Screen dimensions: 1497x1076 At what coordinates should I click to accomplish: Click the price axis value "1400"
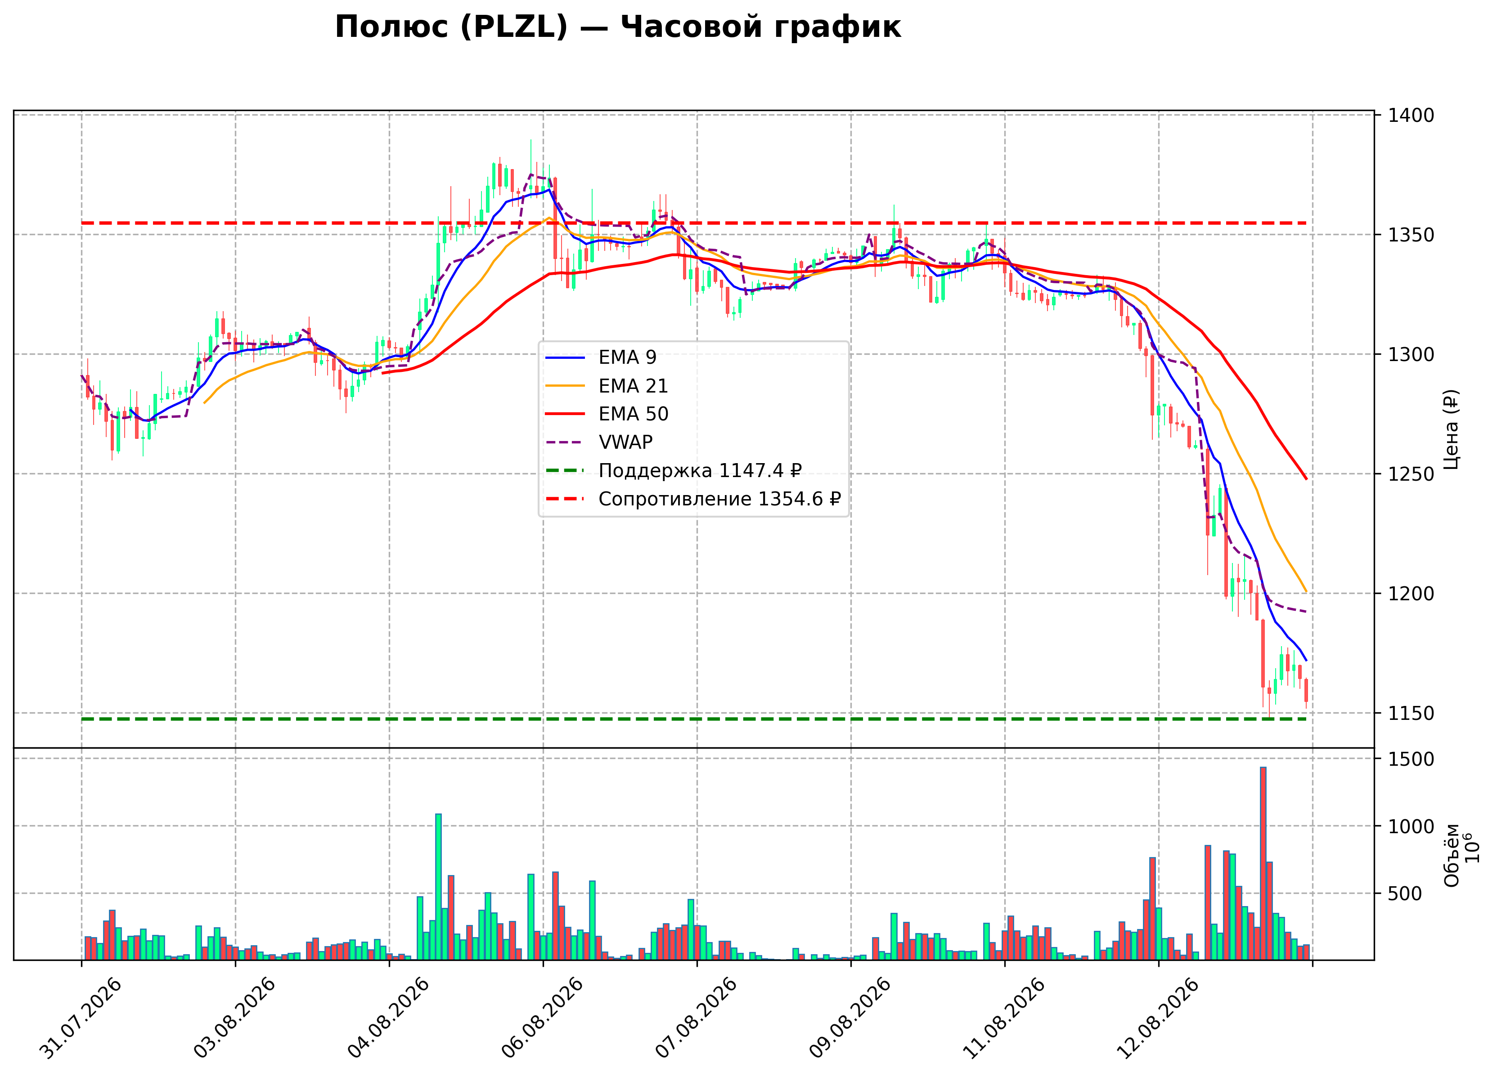coord(1411,116)
